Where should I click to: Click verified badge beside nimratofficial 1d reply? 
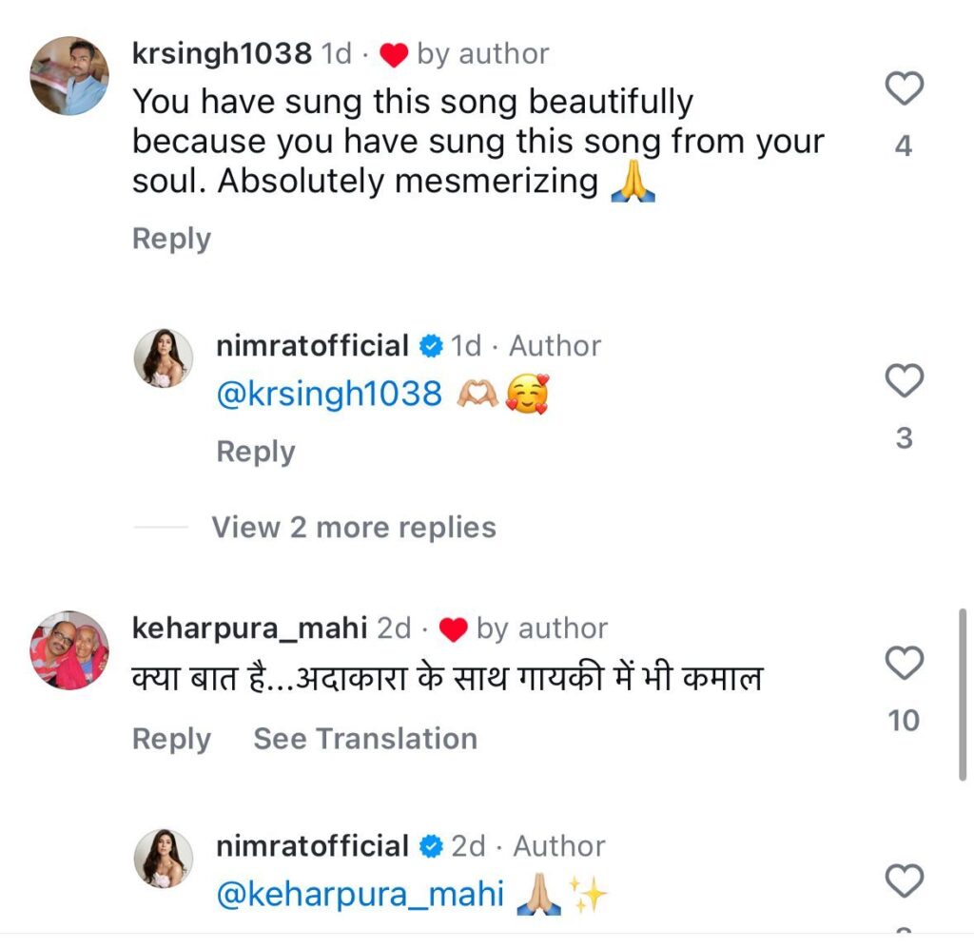click(x=431, y=346)
